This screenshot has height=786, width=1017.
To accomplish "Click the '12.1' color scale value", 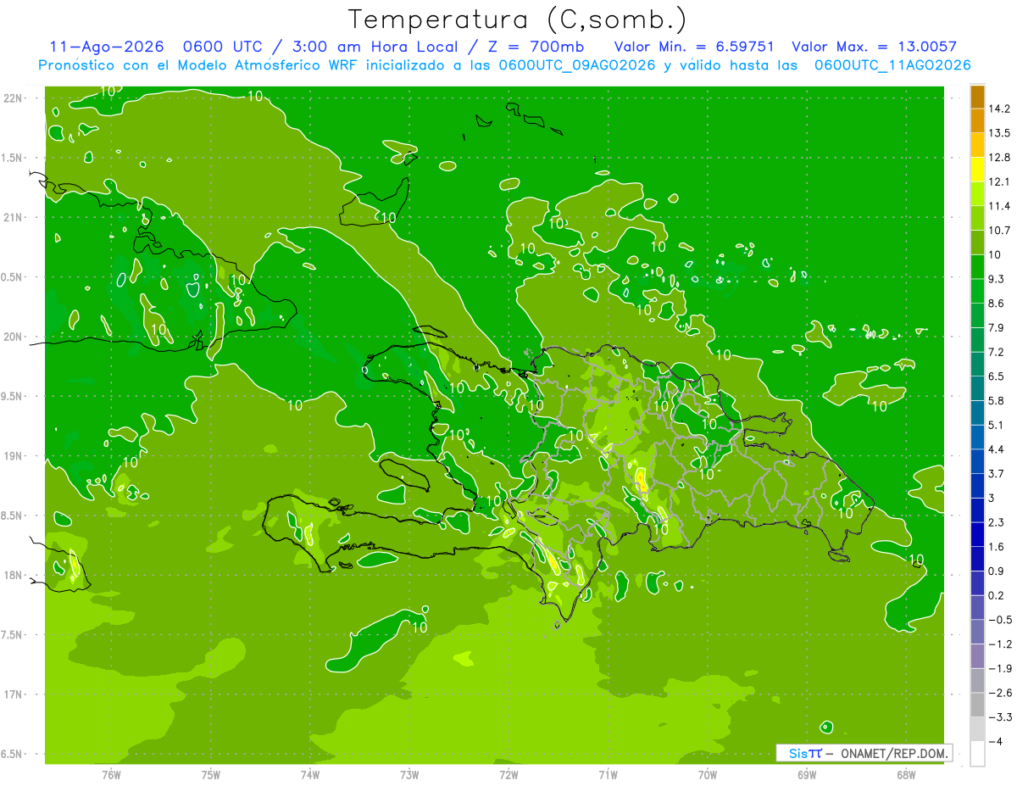I will click(x=999, y=181).
